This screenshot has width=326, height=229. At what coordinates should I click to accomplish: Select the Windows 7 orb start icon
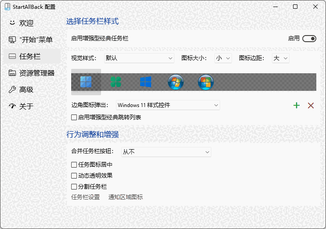pyautogui.click(x=176, y=82)
